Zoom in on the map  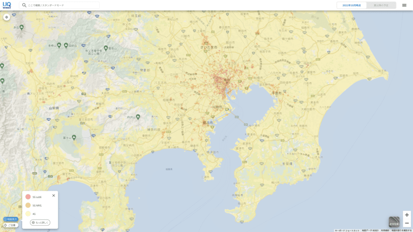[x=407, y=215]
